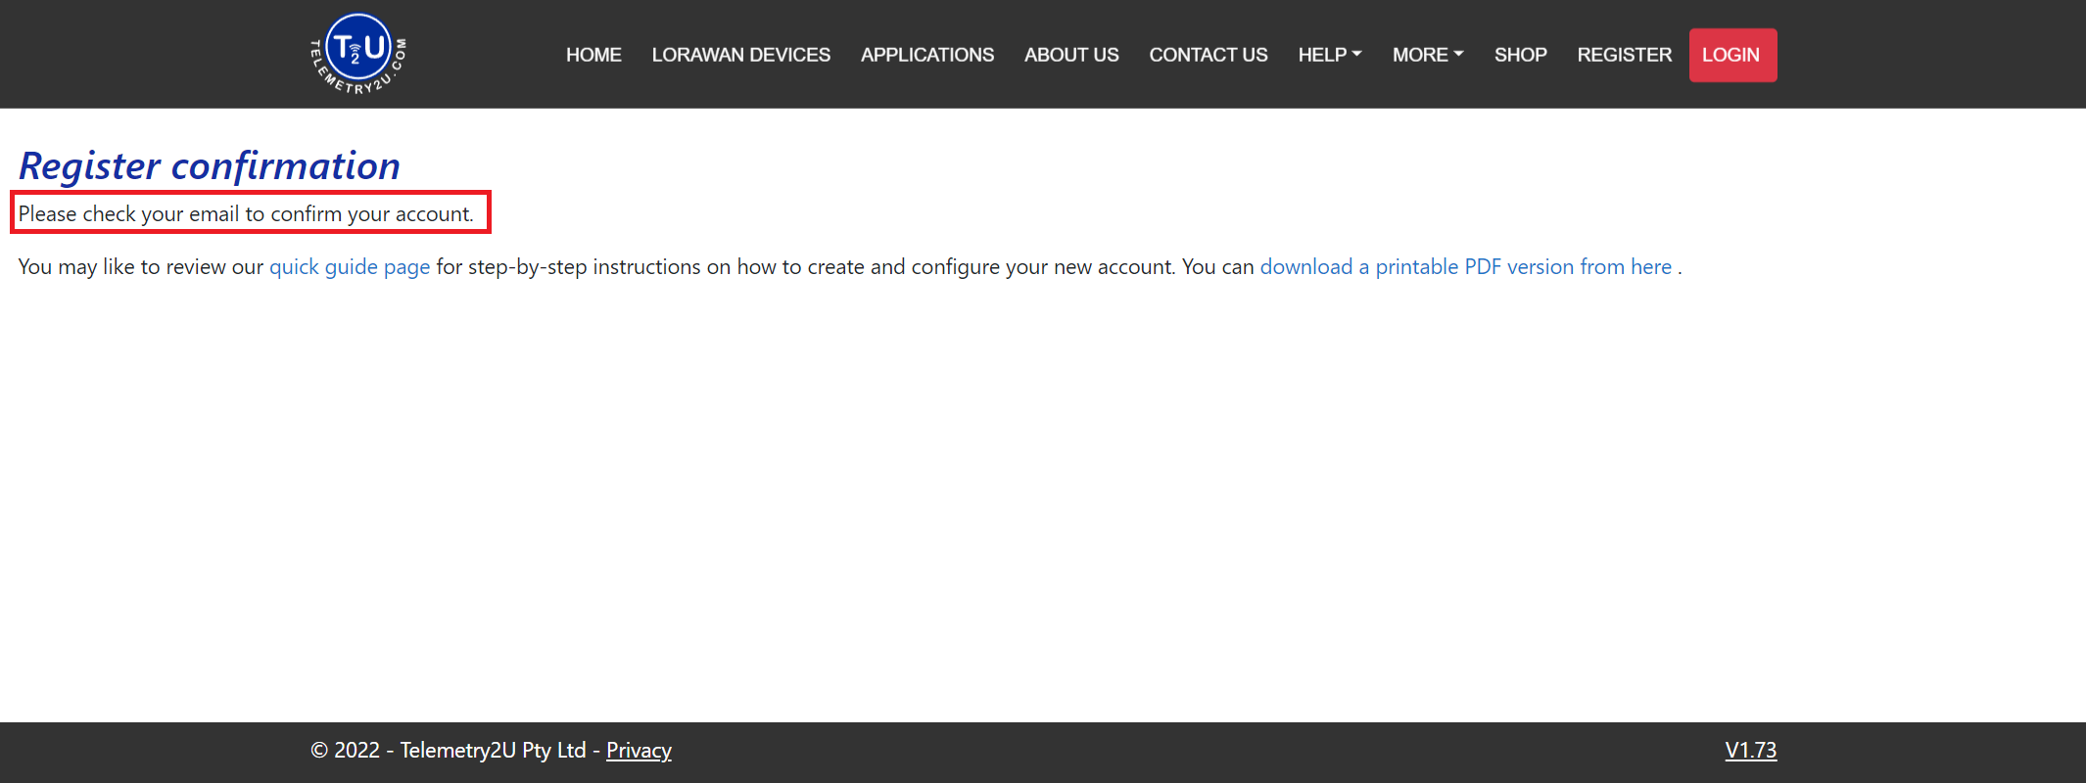Screen dimensions: 2086x783
Task: Click the V1.73 version link
Action: 1751,751
